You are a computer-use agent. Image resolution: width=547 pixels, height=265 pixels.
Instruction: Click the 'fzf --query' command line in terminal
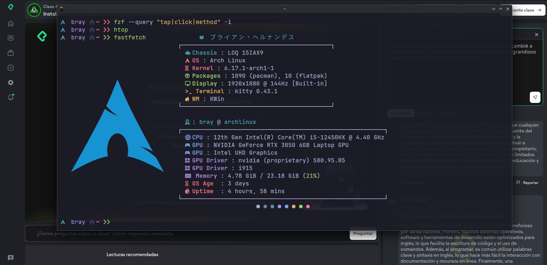(x=173, y=22)
